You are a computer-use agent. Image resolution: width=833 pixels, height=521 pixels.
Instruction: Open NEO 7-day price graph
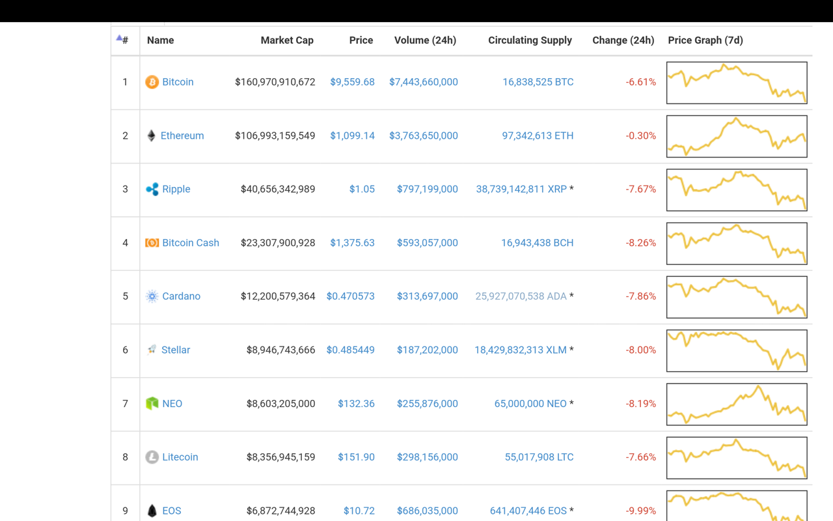coord(737,404)
